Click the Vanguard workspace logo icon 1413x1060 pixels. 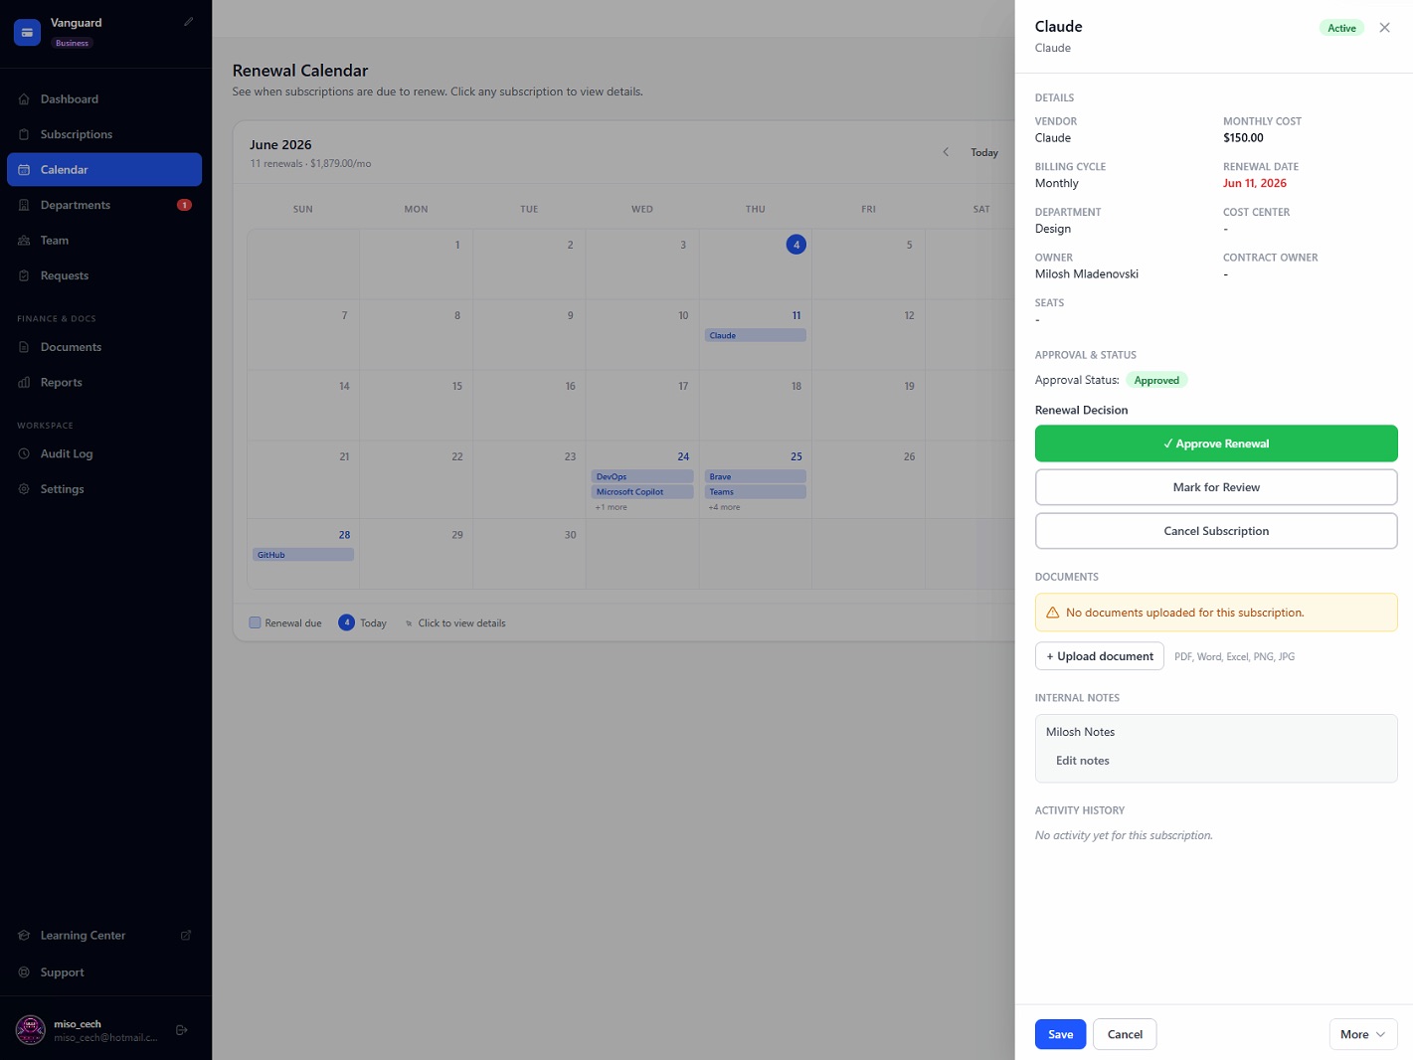27,32
